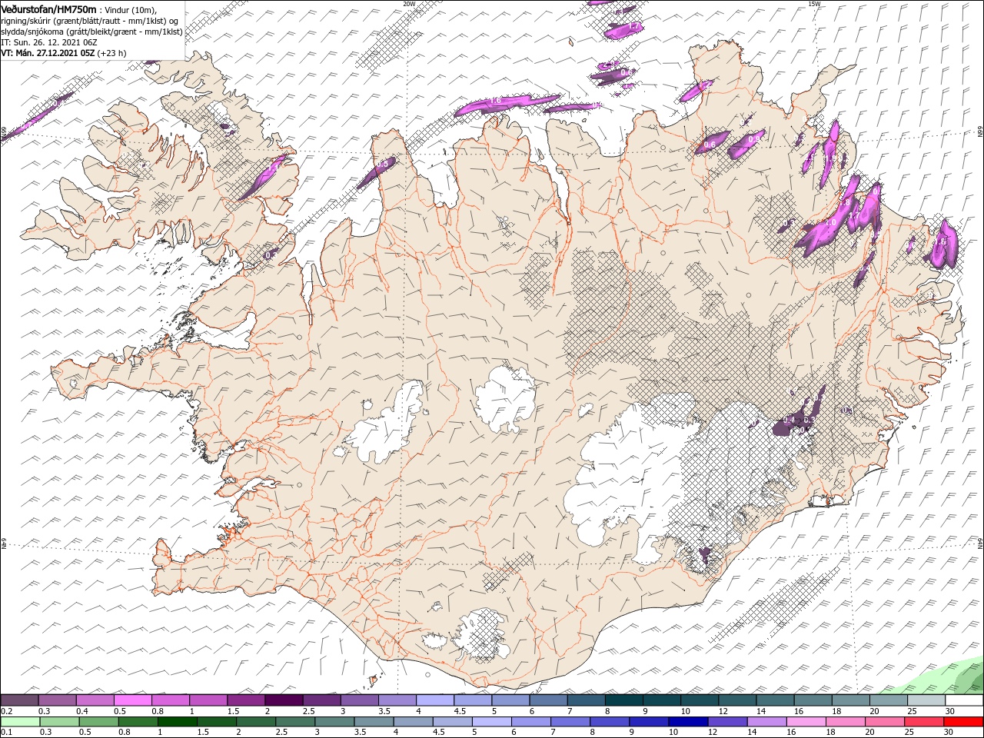This screenshot has width=984, height=738.
Task: Select the 'IT: Sun. 26. 12. 2021 06Z' line
Action: point(48,42)
